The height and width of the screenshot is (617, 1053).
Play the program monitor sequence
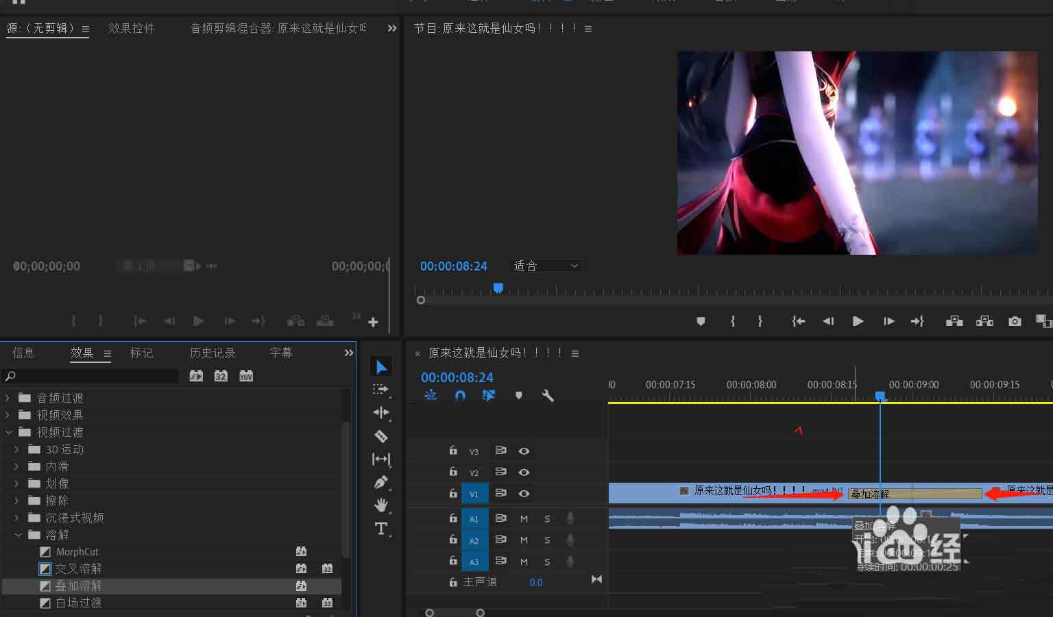tap(858, 321)
